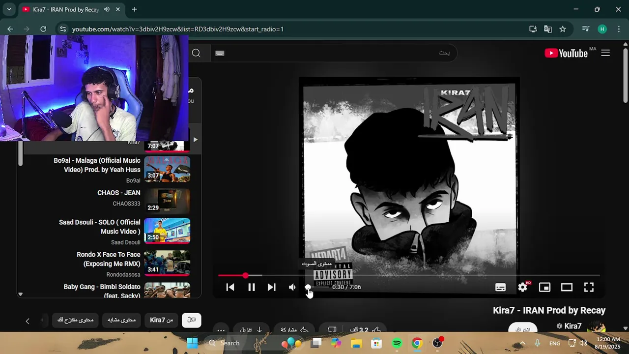Pause the playing video
Image resolution: width=629 pixels, height=354 pixels.
(251, 287)
